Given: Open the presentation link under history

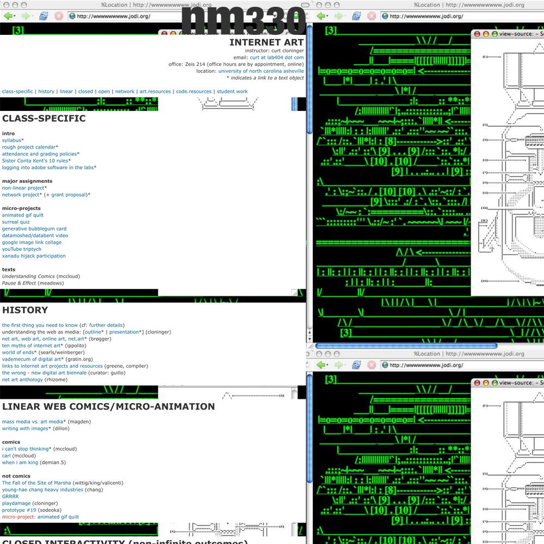Looking at the screenshot, I should coord(125,332).
